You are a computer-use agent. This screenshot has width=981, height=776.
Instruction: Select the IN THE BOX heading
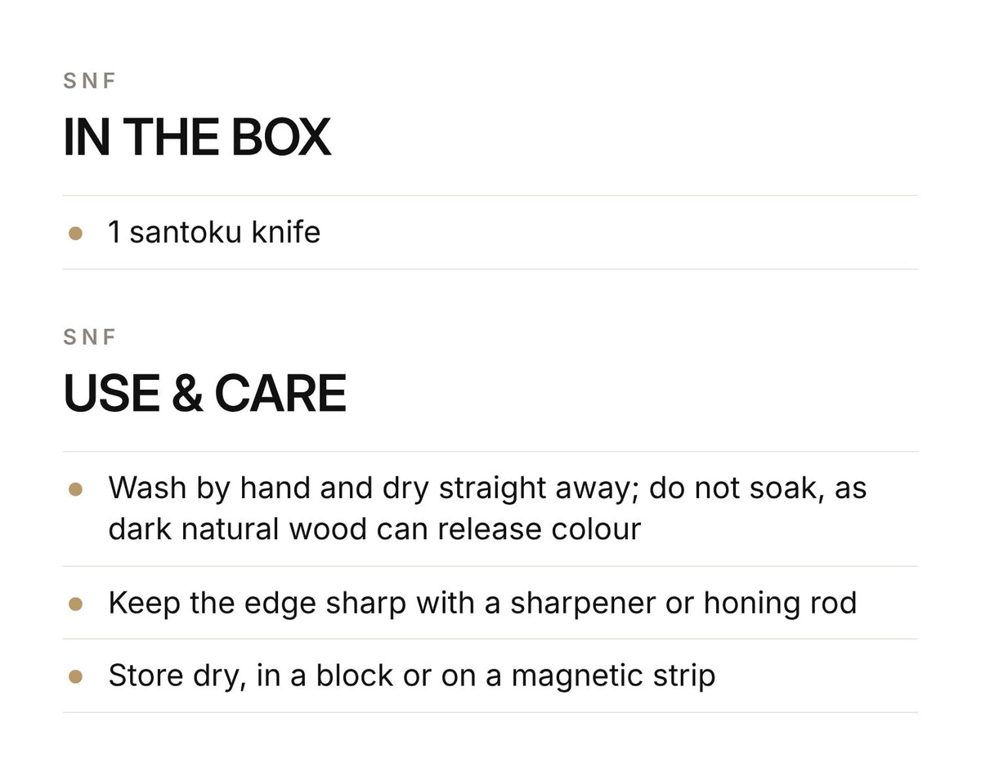coord(197,137)
